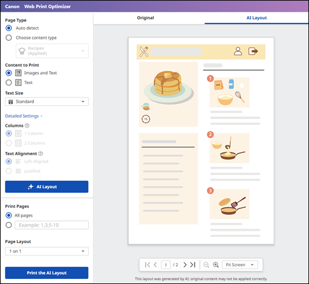Image resolution: width=309 pixels, height=284 pixels.
Task: Select the 2 Columns radio button
Action: coord(9,143)
